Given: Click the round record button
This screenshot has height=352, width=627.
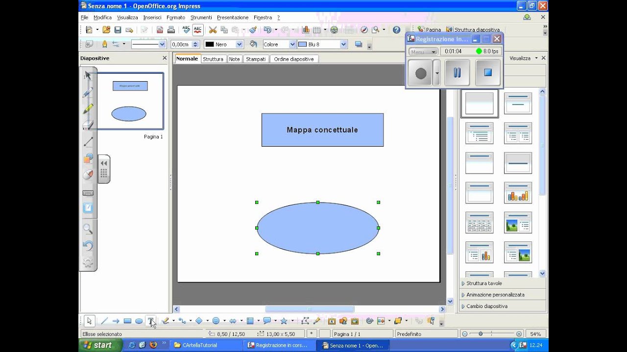Looking at the screenshot, I should pyautogui.click(x=420, y=73).
